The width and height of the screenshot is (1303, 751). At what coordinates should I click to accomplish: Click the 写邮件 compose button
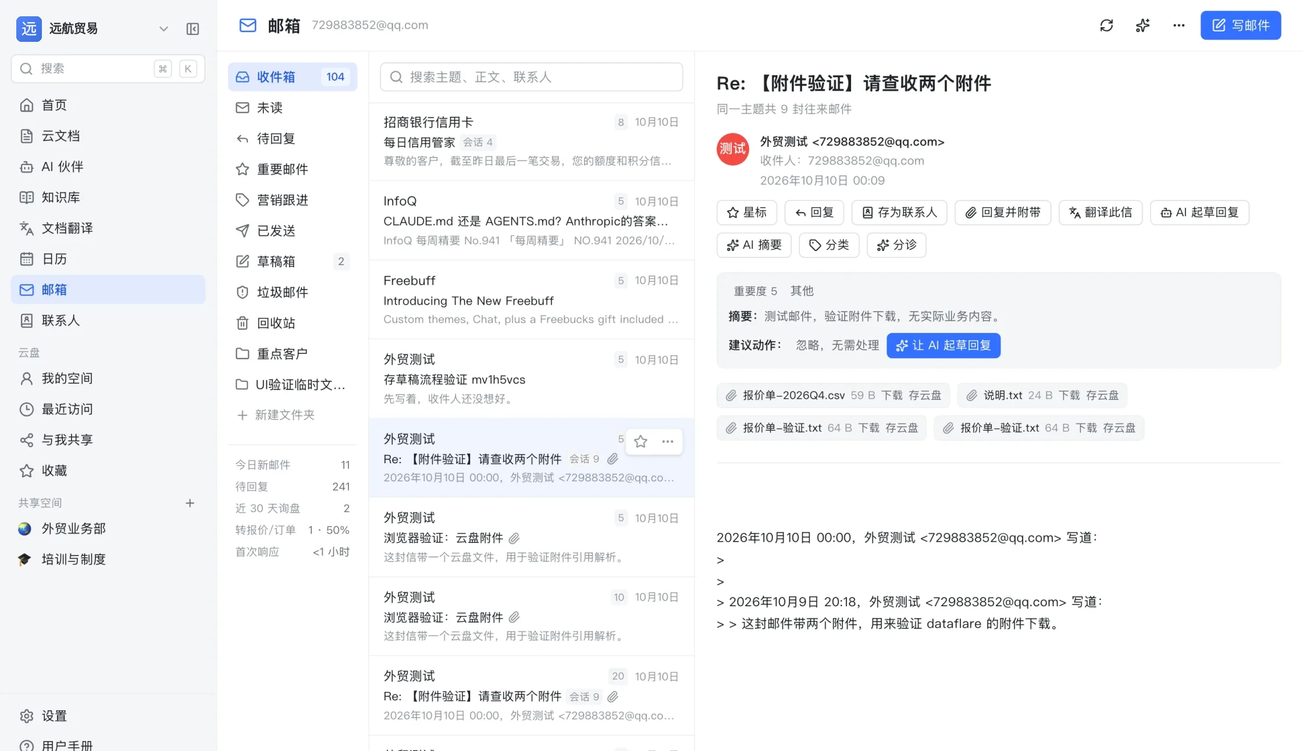point(1240,25)
